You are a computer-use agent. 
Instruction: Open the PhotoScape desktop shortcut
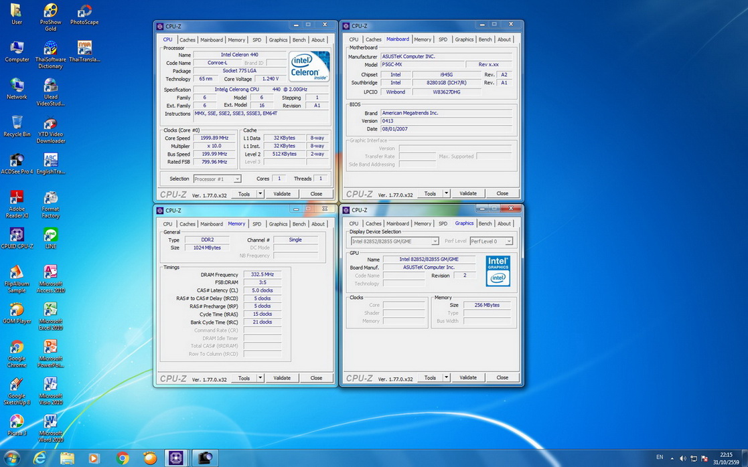coord(84,14)
